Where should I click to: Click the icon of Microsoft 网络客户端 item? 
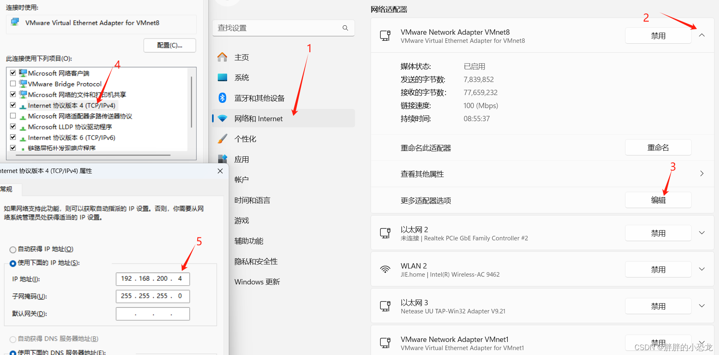point(23,73)
